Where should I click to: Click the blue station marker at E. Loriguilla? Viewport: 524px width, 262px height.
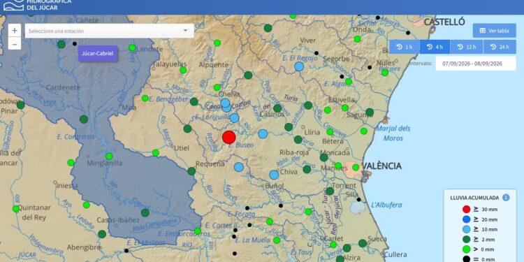[x=234, y=118]
